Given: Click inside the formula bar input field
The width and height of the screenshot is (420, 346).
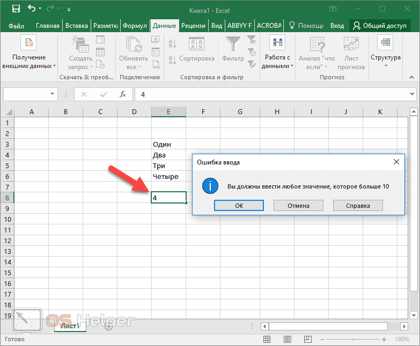Looking at the screenshot, I should (x=268, y=94).
